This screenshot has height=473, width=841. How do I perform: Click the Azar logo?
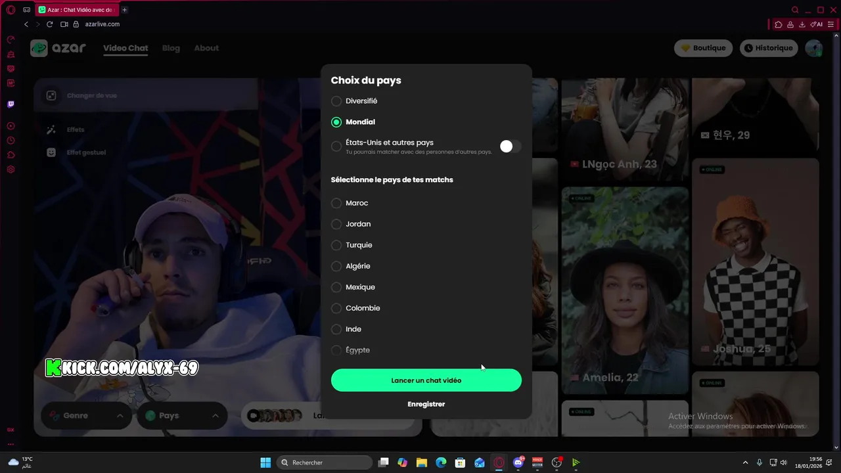point(58,48)
